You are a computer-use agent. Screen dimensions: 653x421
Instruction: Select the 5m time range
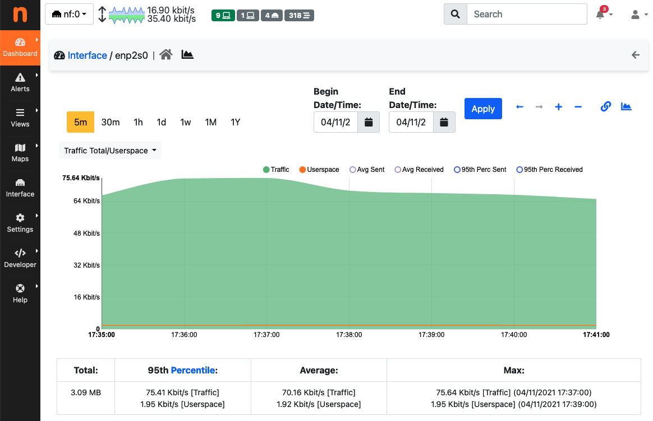[80, 122]
